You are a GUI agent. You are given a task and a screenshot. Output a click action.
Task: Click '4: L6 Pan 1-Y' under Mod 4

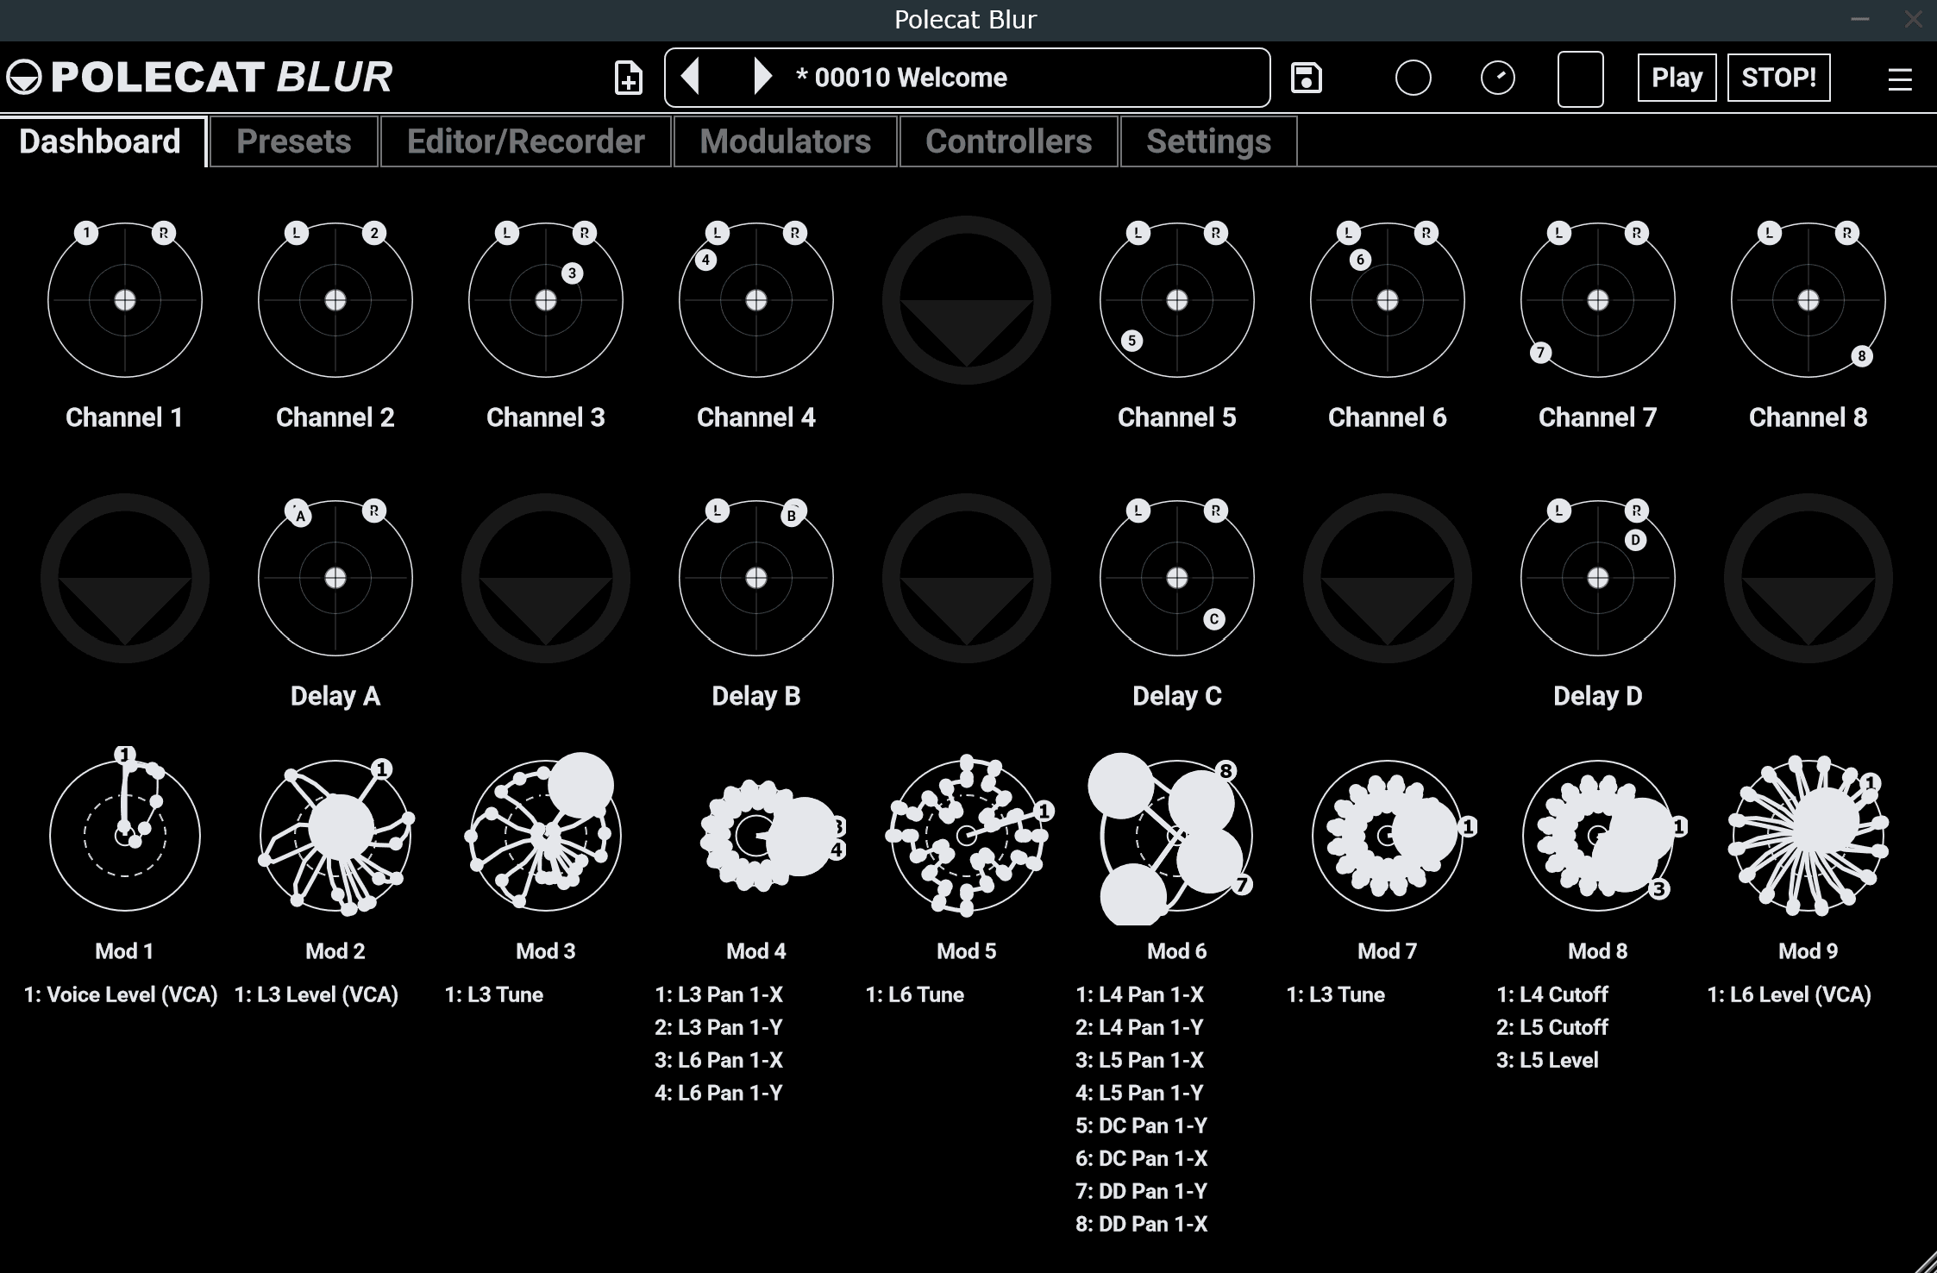[x=718, y=1093]
